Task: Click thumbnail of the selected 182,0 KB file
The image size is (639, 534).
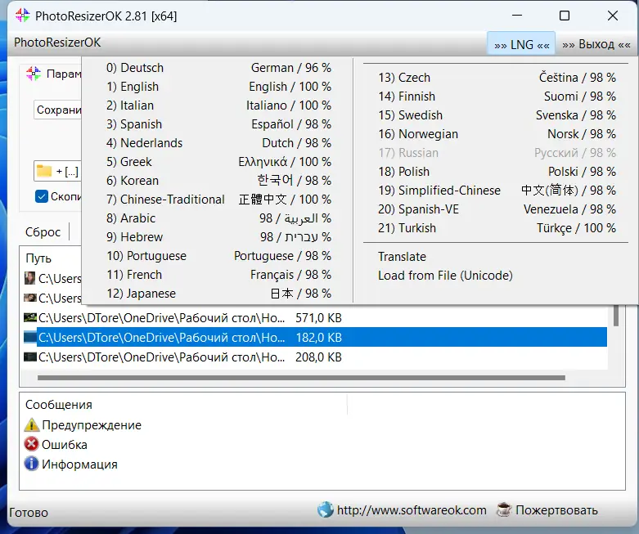Action: [30, 337]
